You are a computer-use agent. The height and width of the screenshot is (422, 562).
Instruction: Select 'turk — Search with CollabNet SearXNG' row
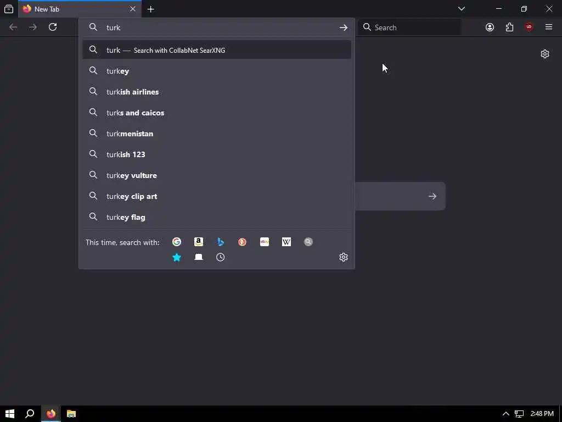(216, 50)
